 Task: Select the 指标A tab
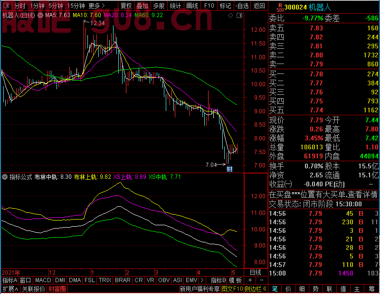point(9,280)
